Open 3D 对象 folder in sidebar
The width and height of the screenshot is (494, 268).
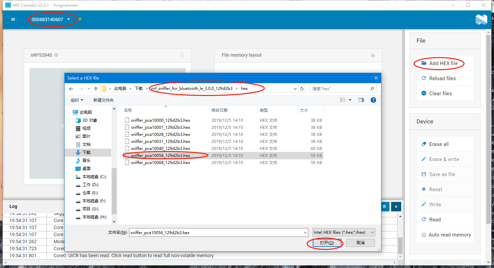coord(86,120)
